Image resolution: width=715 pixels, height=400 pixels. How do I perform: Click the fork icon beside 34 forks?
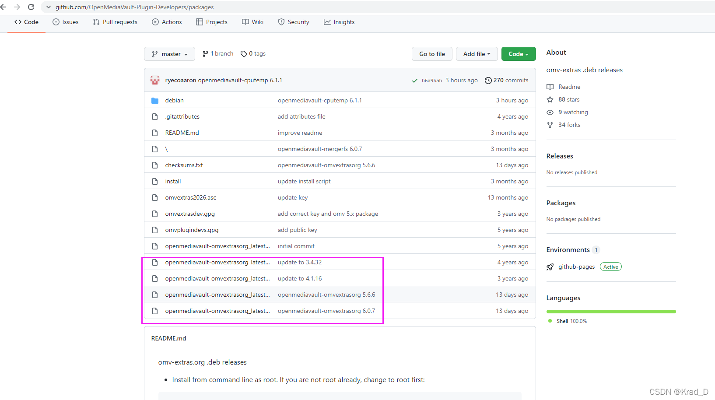(x=550, y=125)
